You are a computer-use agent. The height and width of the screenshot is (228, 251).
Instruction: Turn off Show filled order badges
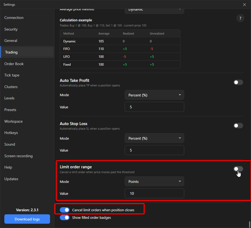click(65, 217)
